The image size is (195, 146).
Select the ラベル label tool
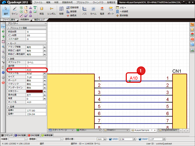coord(93,11)
